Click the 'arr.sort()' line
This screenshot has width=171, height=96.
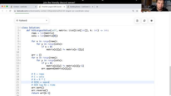(38, 87)
